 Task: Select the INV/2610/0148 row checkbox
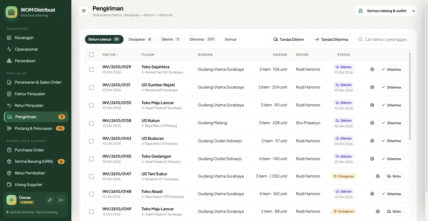click(91, 194)
